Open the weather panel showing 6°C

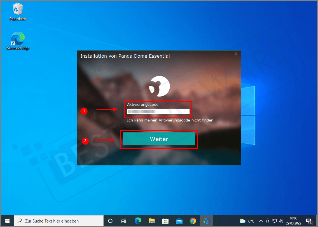(246, 221)
